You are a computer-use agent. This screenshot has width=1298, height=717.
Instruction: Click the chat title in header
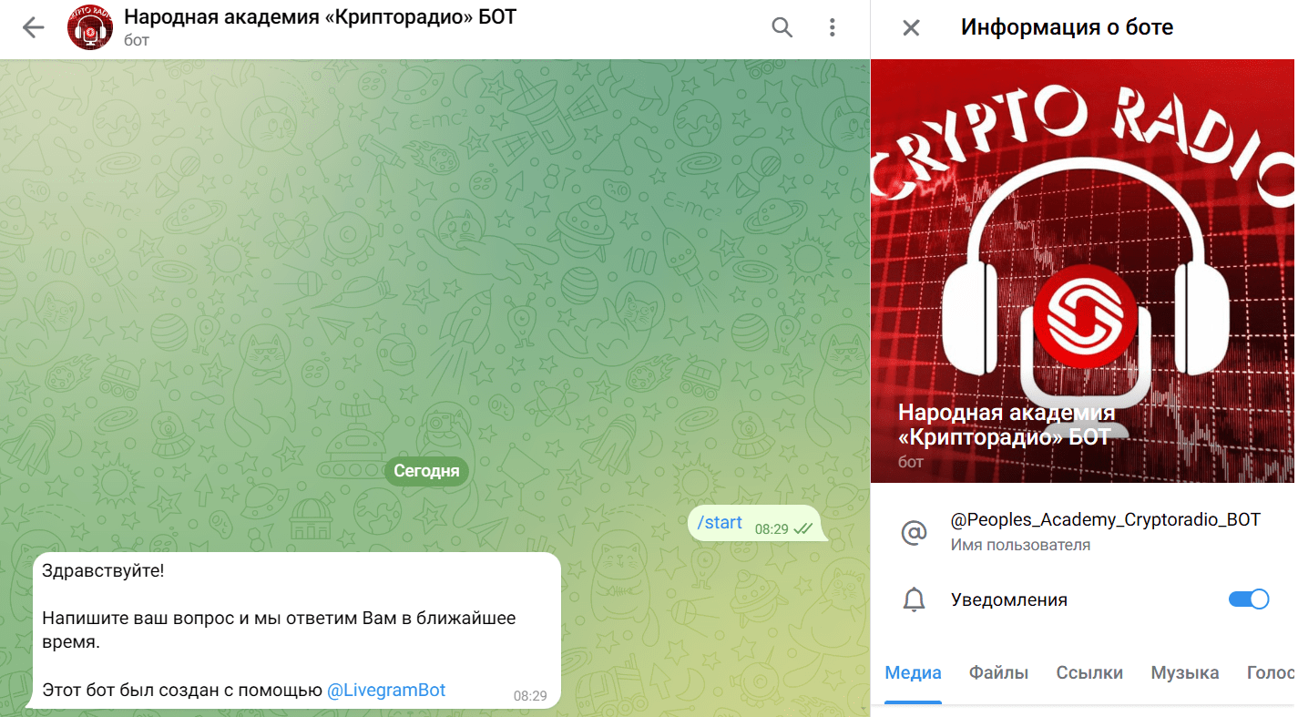coord(320,17)
